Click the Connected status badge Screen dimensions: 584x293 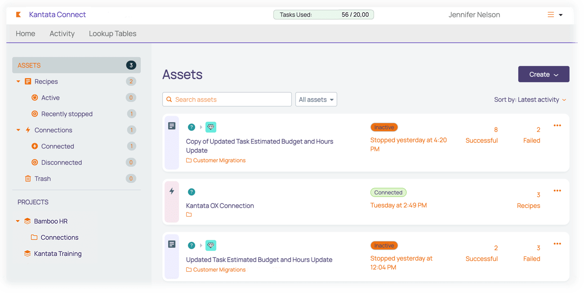[x=388, y=192]
